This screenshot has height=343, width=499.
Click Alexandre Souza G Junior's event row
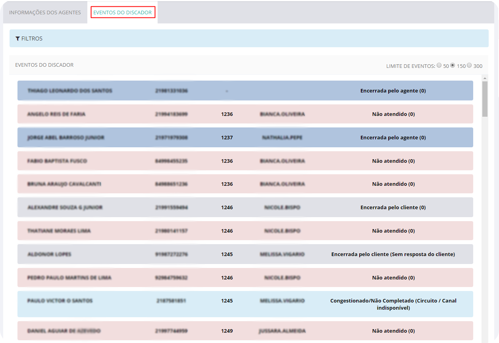coord(65,208)
